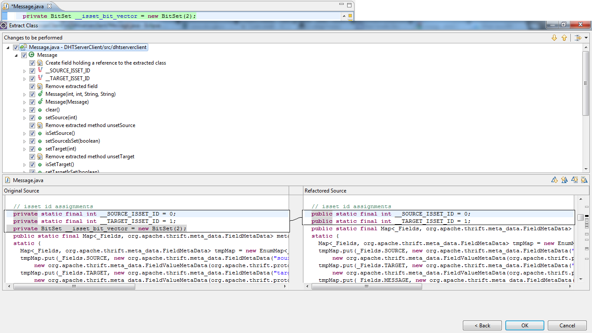Click the Back button

[x=482, y=325]
